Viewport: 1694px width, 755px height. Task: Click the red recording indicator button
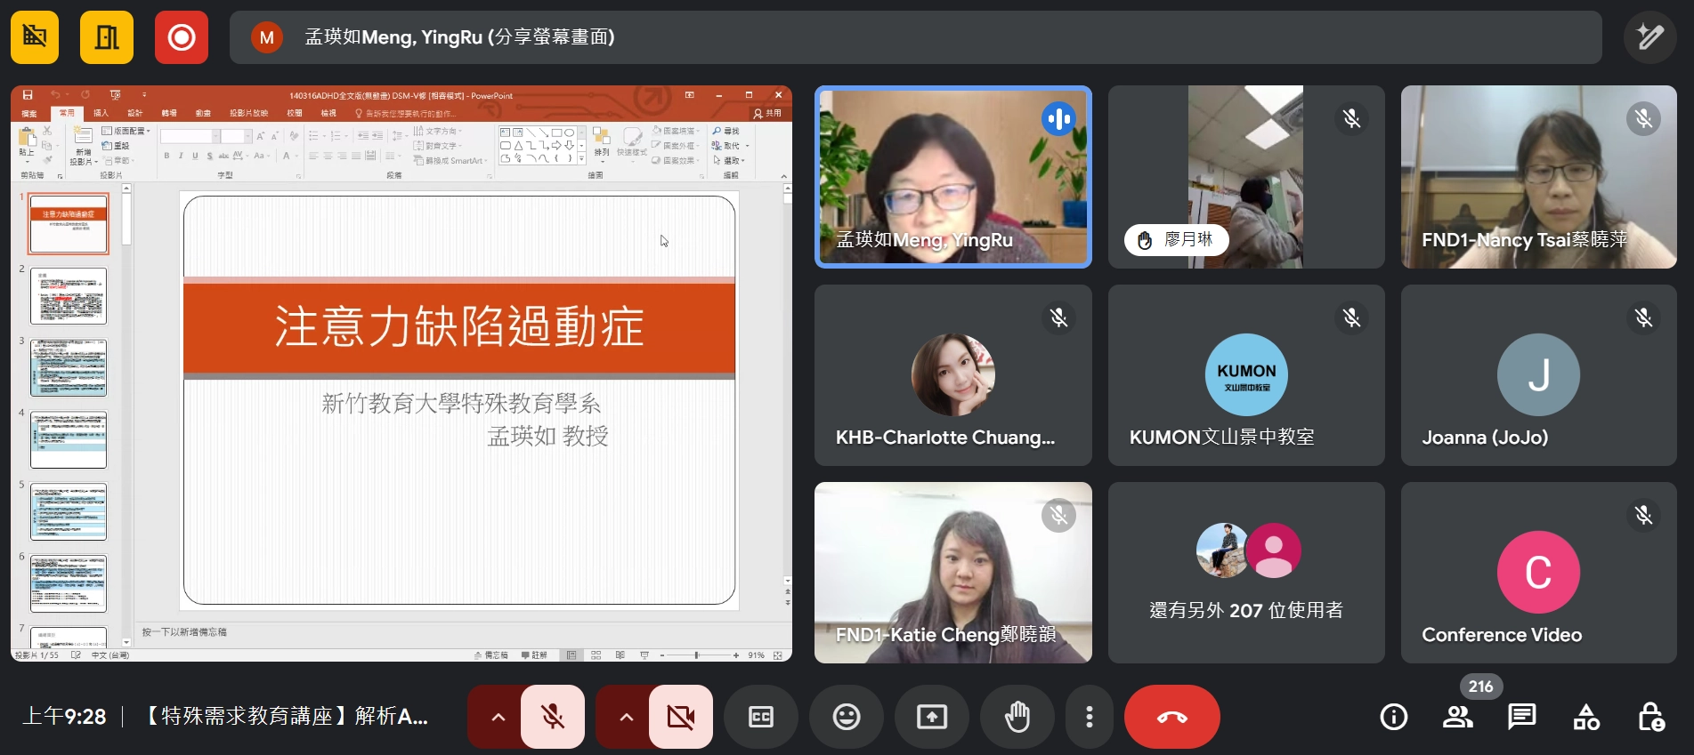(182, 37)
